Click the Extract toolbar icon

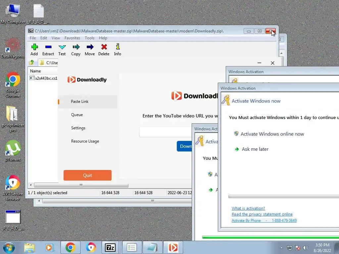coord(48,50)
